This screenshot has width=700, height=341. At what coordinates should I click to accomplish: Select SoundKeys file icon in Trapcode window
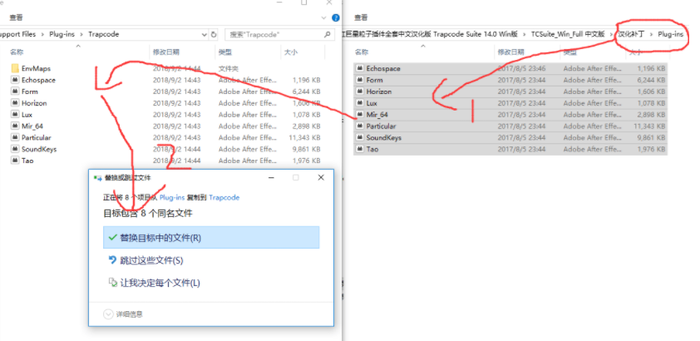[15, 149]
